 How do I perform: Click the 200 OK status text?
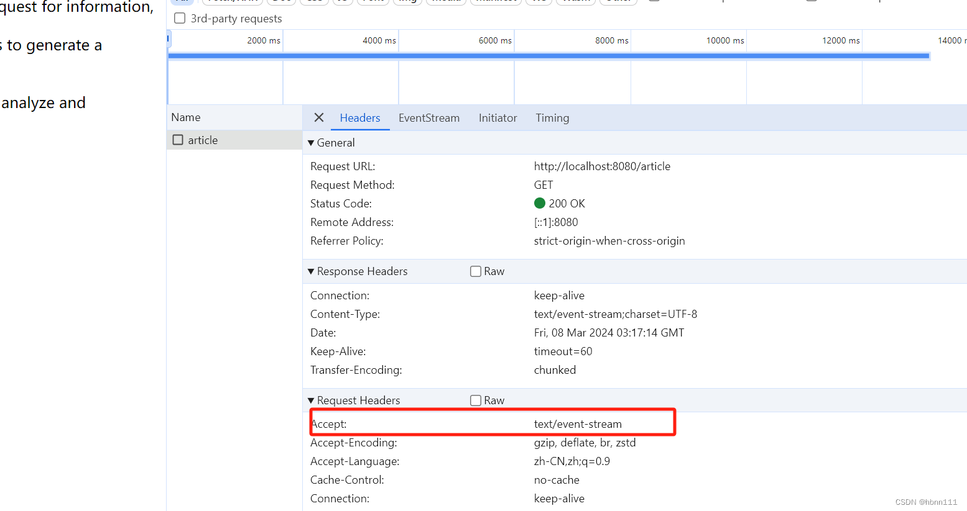click(567, 204)
